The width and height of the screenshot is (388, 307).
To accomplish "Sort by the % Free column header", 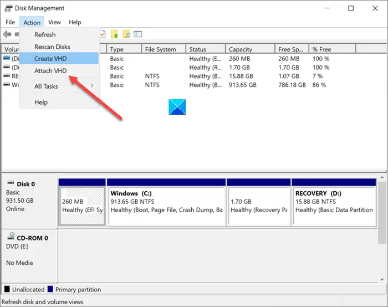I will click(x=333, y=49).
